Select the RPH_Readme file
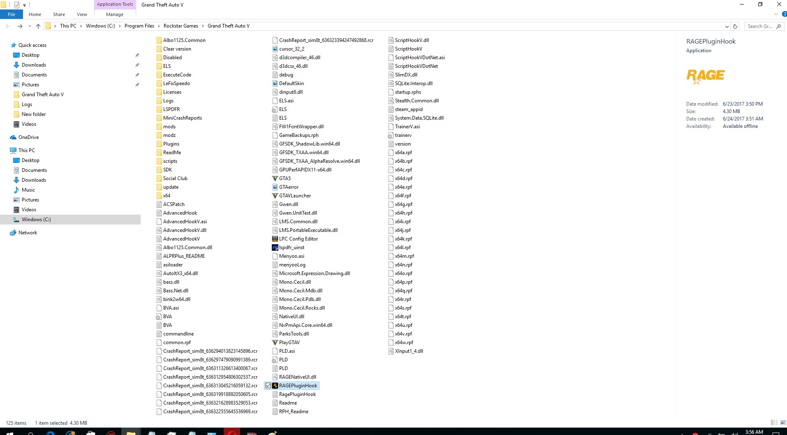Image resolution: width=787 pixels, height=435 pixels. point(290,412)
